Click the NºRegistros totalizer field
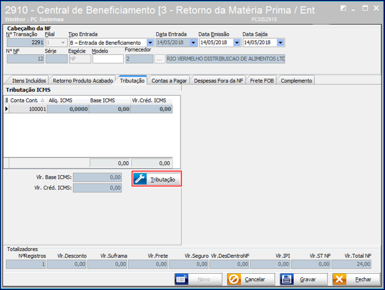Image resolution: width=385 pixels, height=290 pixels. click(x=26, y=264)
